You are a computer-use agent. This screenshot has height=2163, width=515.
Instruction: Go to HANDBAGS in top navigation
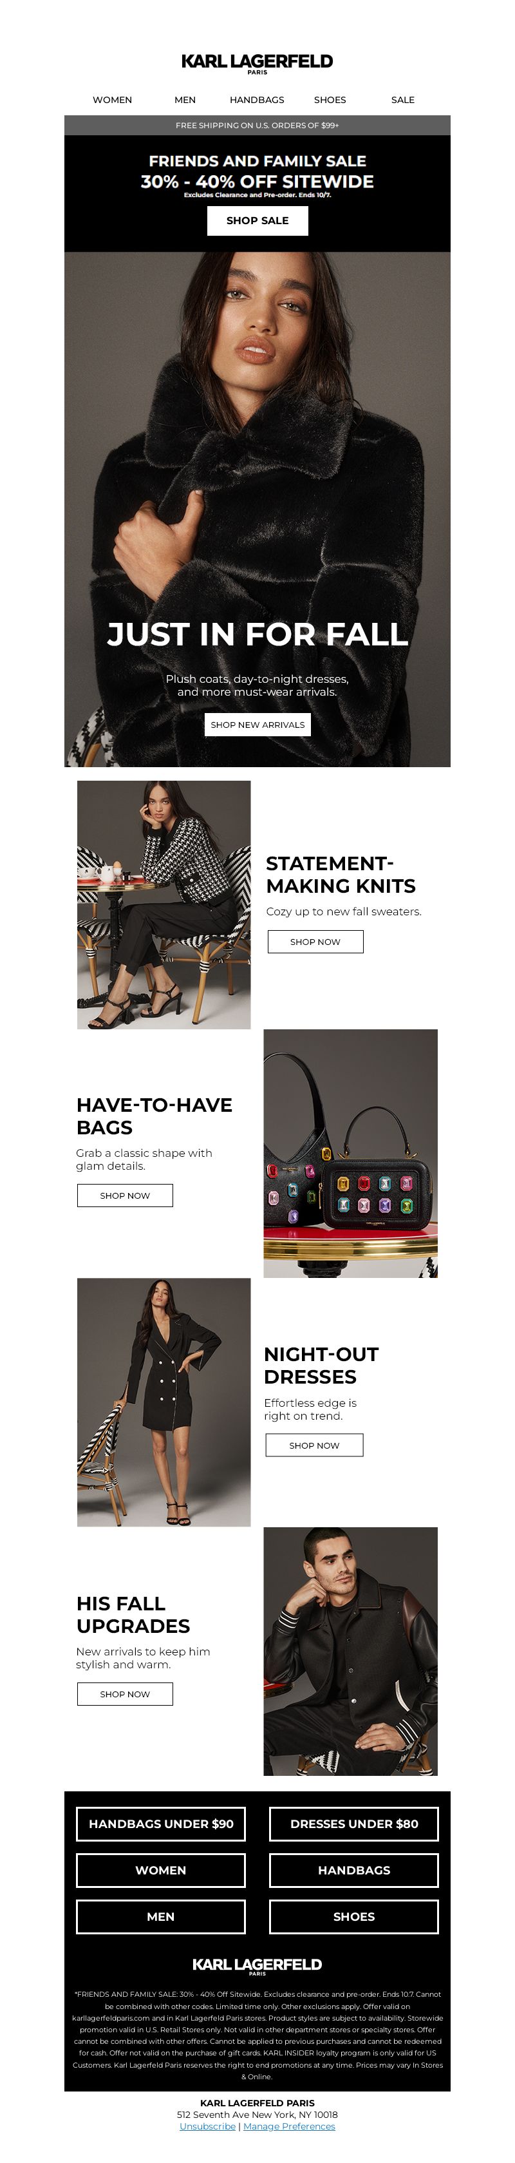(x=257, y=100)
